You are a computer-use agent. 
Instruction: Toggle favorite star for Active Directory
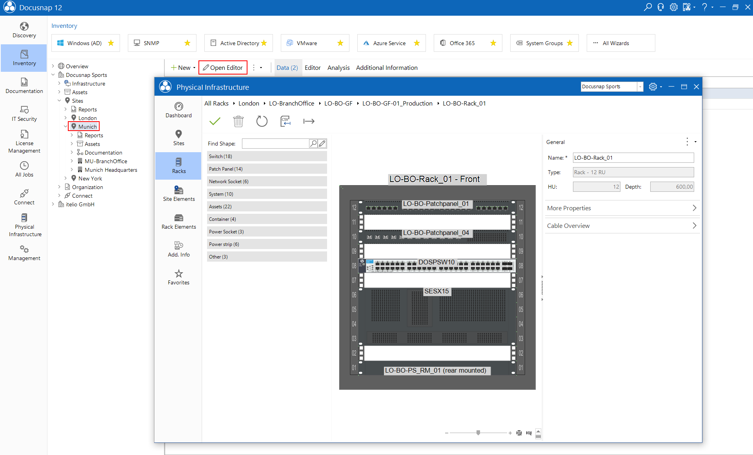tap(264, 43)
